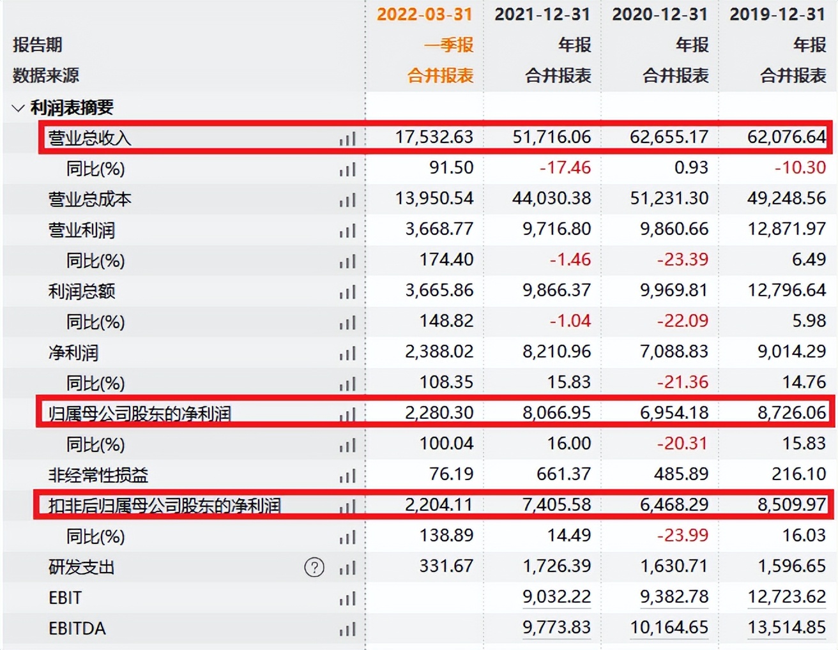Open chart icon for 归属母公司股东的净利润 row

(347, 414)
